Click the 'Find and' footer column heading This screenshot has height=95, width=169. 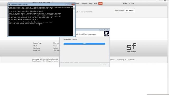coord(56,43)
